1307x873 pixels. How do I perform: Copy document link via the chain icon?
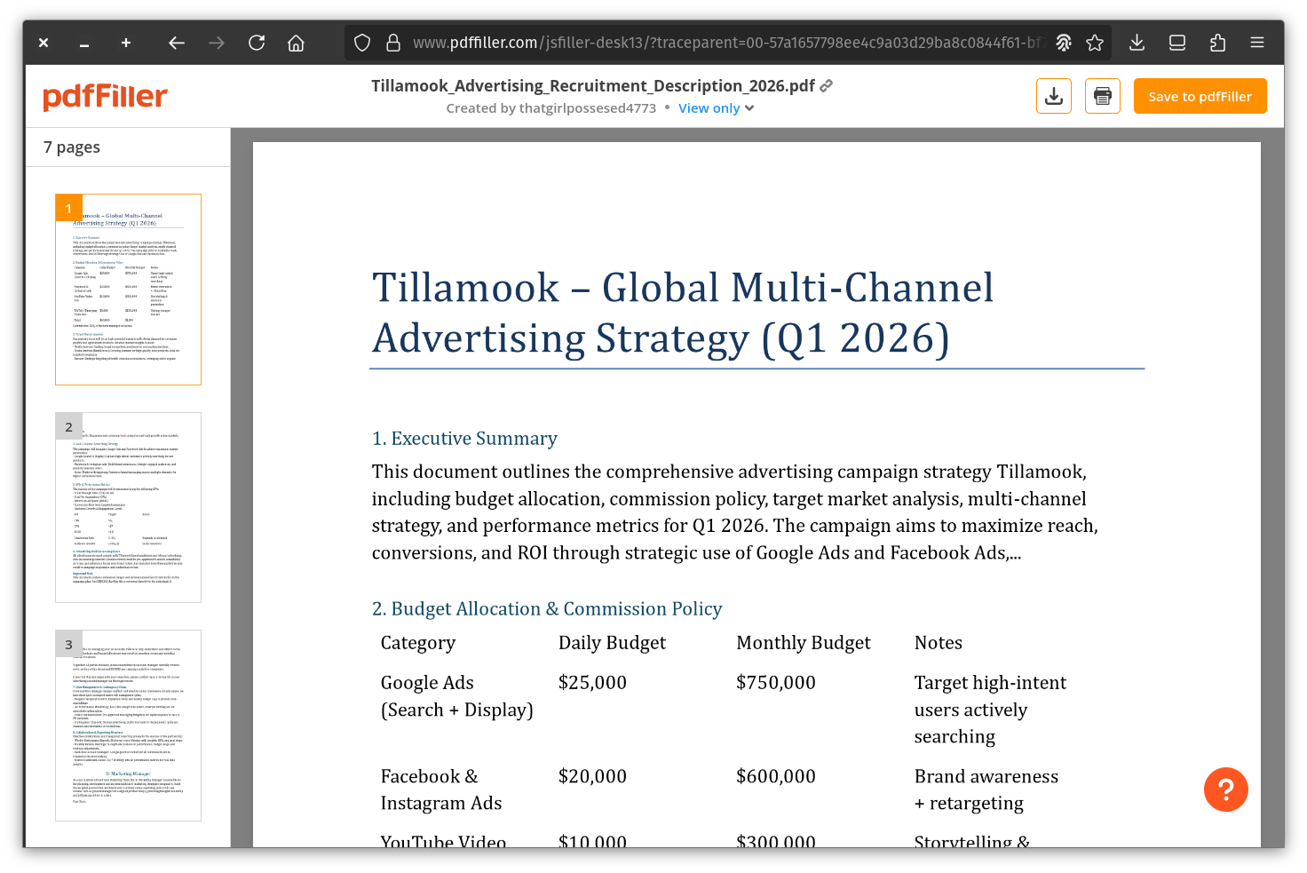pos(827,85)
